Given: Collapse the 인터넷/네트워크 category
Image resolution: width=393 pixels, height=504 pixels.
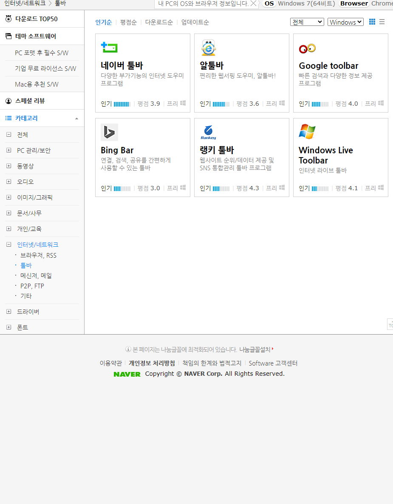Looking at the screenshot, I should (8, 245).
